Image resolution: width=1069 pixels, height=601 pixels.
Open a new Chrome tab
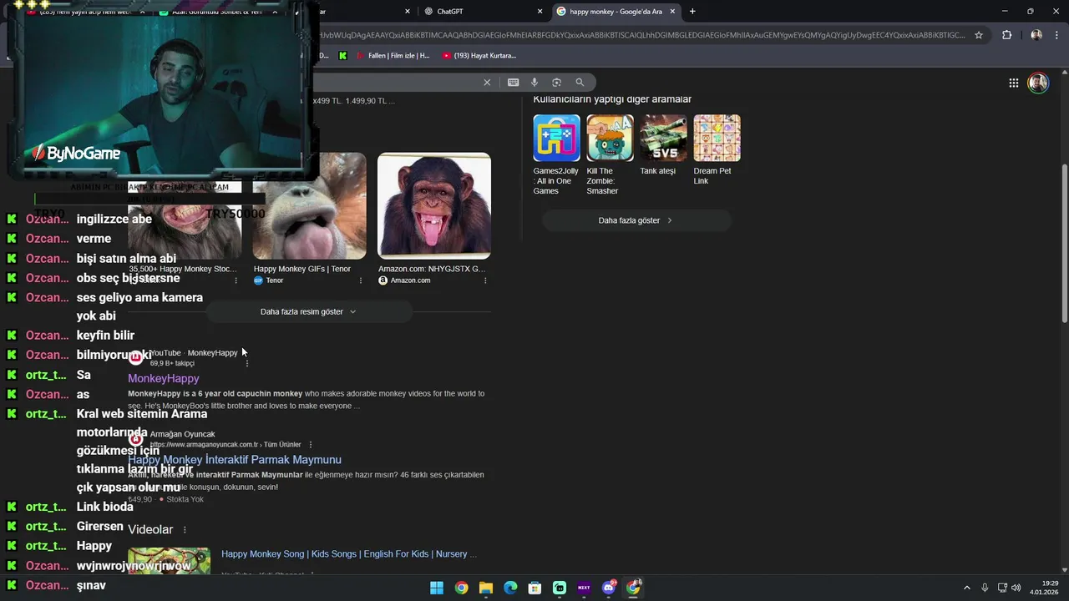[692, 12]
